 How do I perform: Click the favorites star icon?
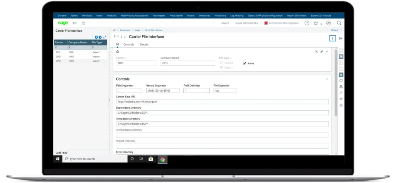[x=316, y=23]
